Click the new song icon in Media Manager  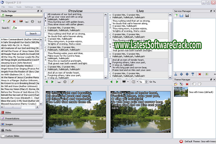3,21
